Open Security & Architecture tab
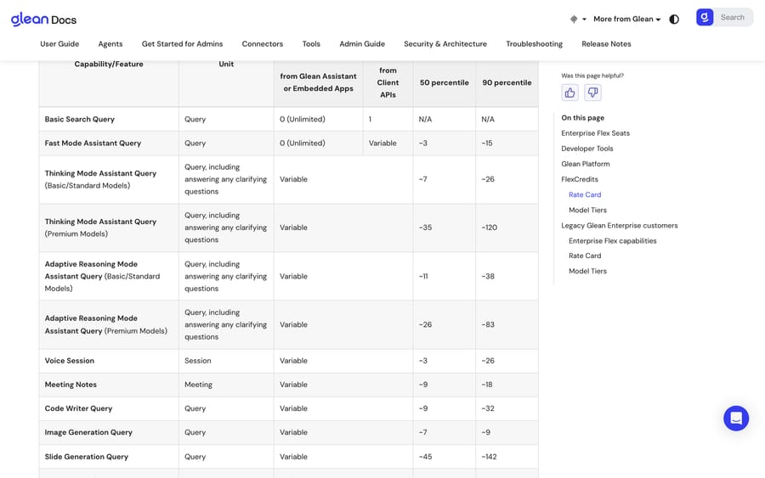 (445, 44)
